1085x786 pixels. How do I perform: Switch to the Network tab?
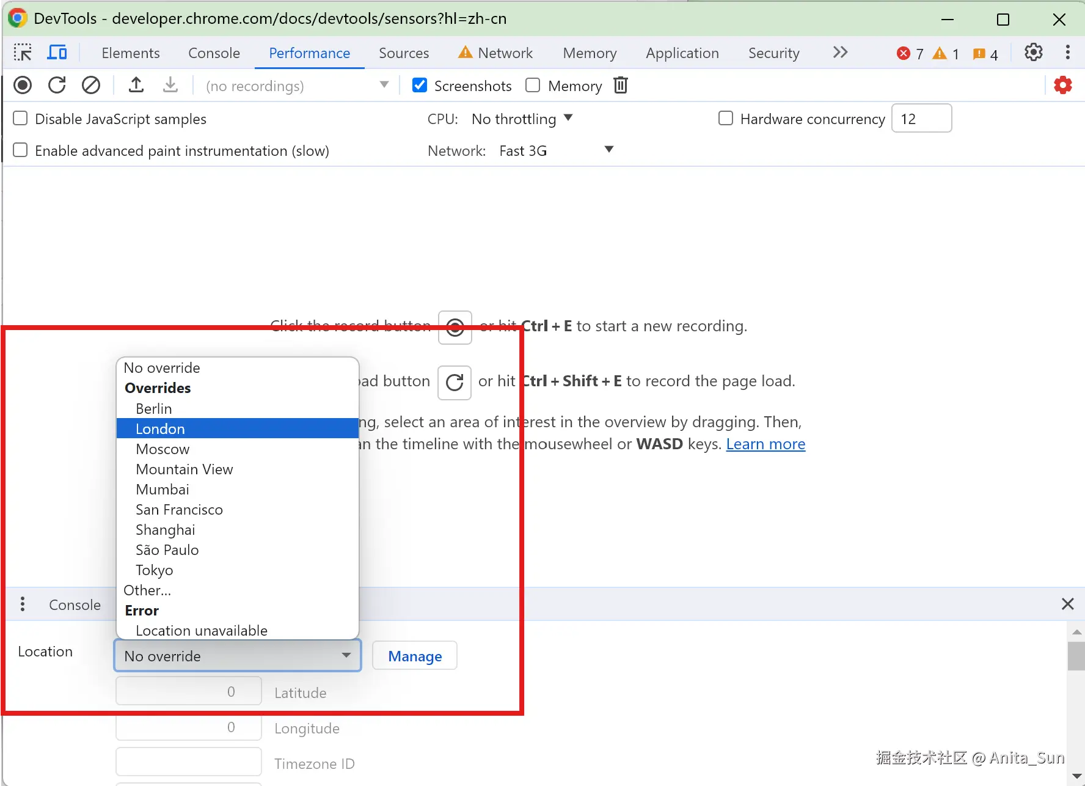[495, 53]
